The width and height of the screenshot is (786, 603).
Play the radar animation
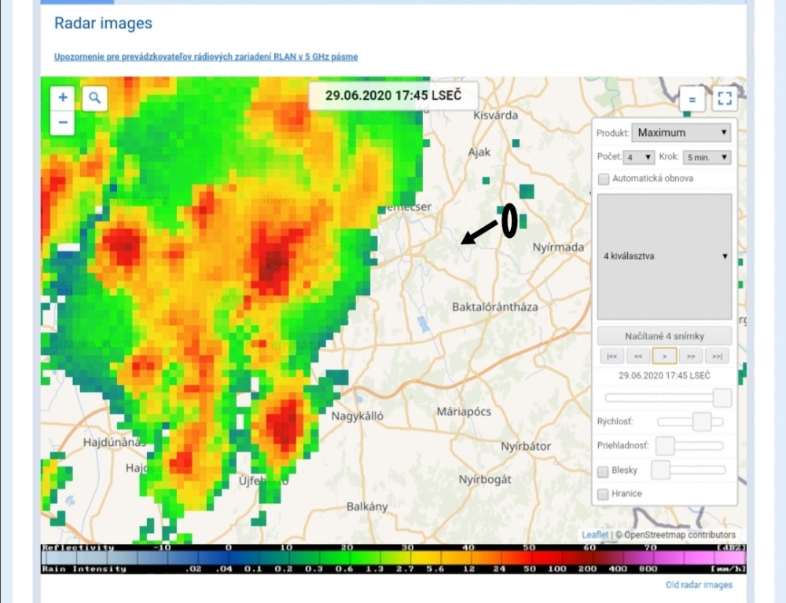665,356
